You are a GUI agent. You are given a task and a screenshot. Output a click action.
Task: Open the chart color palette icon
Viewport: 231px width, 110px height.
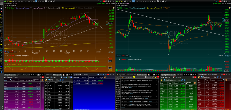click(x=113, y=8)
